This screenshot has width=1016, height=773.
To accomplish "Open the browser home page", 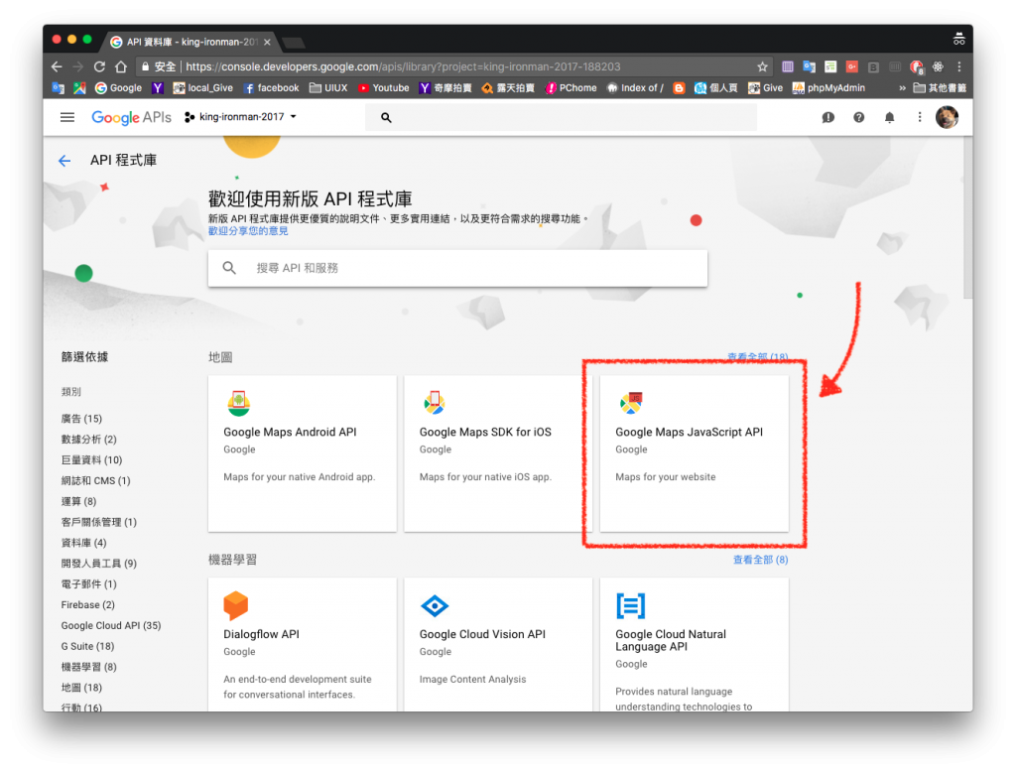I will pyautogui.click(x=120, y=66).
